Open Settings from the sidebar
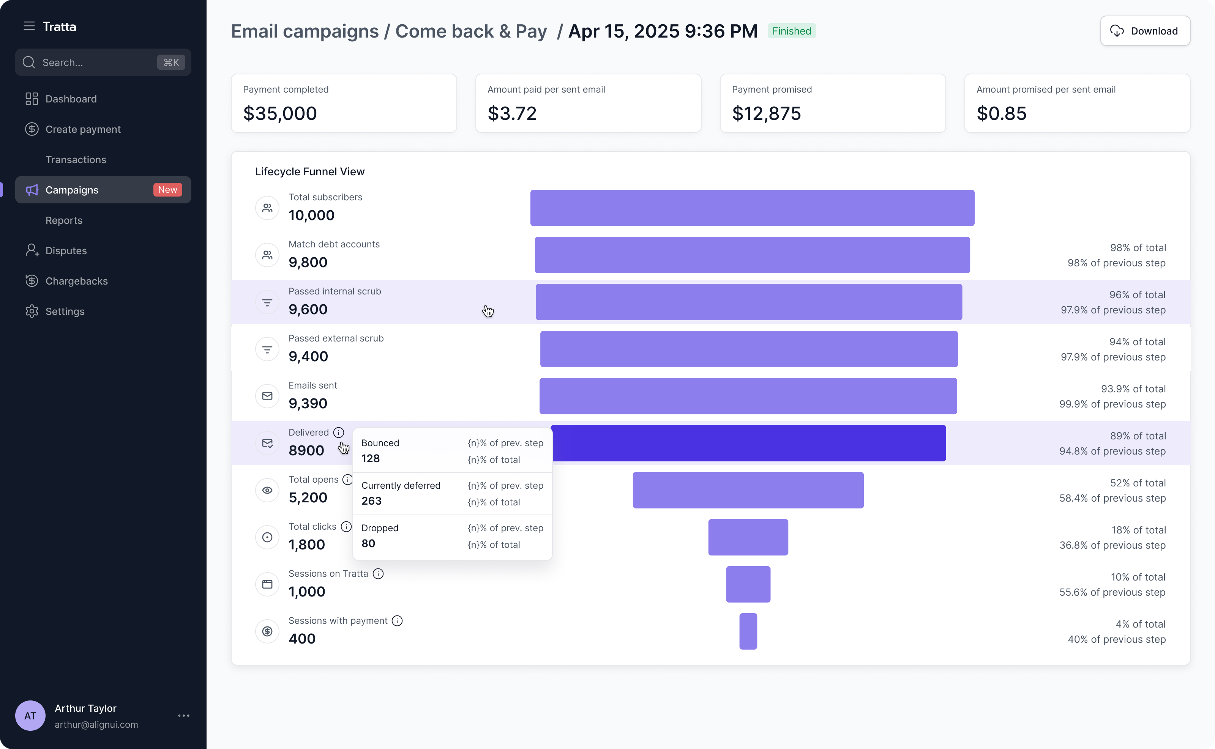 point(65,311)
